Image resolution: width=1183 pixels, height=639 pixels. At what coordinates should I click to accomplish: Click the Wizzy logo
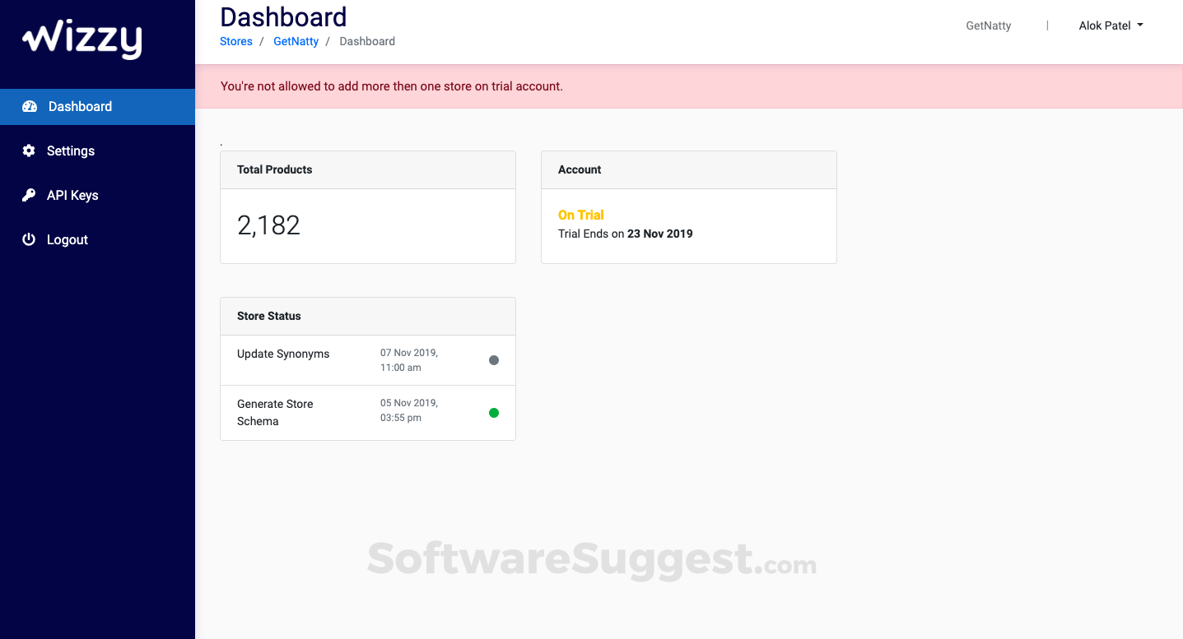click(82, 39)
